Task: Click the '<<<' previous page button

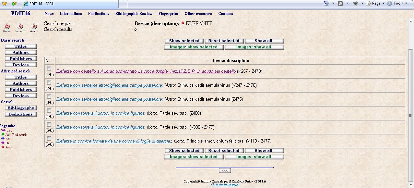Action: (225, 171)
